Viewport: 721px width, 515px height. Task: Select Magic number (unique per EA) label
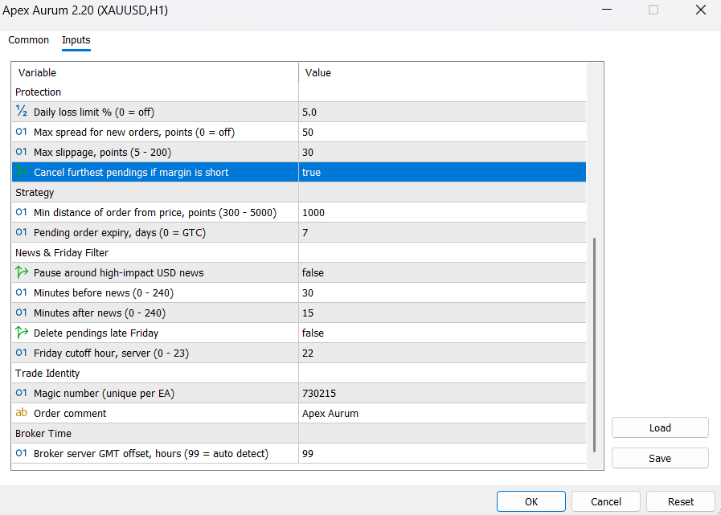pyautogui.click(x=104, y=394)
